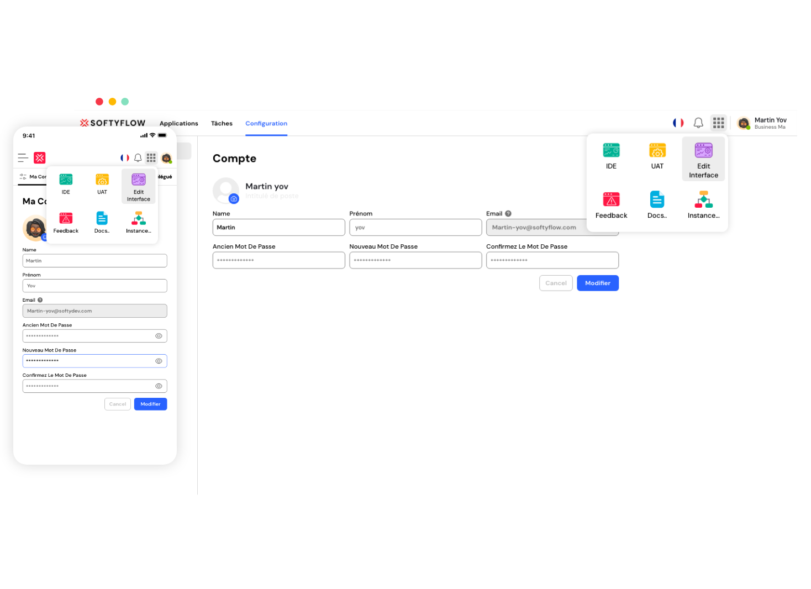Viewport: 811px width, 589px height.
Task: Focus desktop Nouveau Mot De Passe field
Action: 415,260
